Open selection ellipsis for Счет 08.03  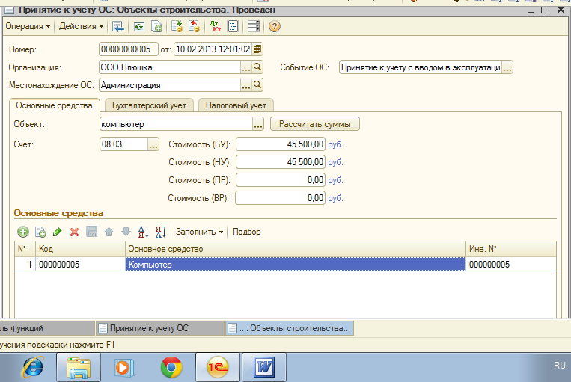click(153, 144)
